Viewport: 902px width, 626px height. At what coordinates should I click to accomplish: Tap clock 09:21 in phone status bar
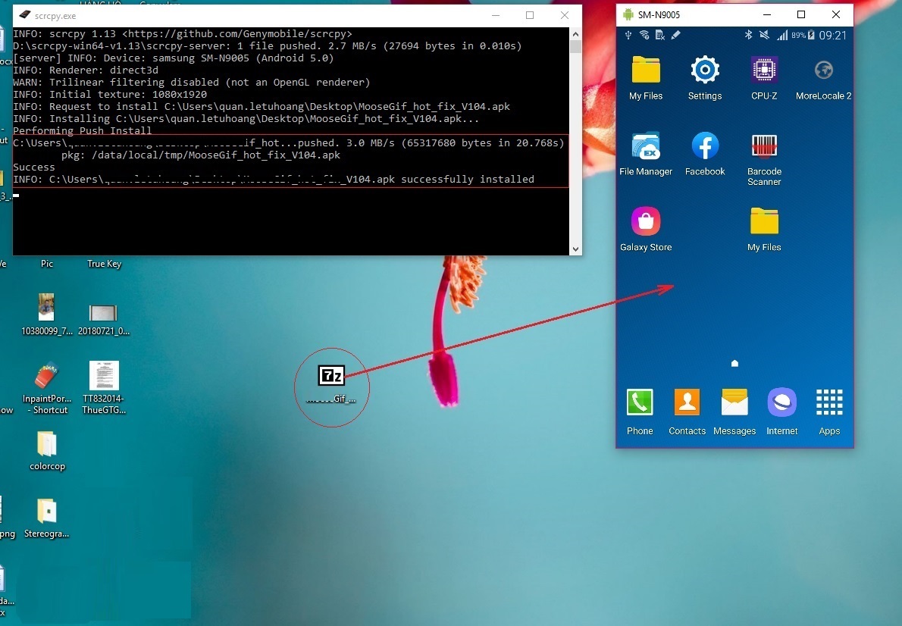[832, 35]
